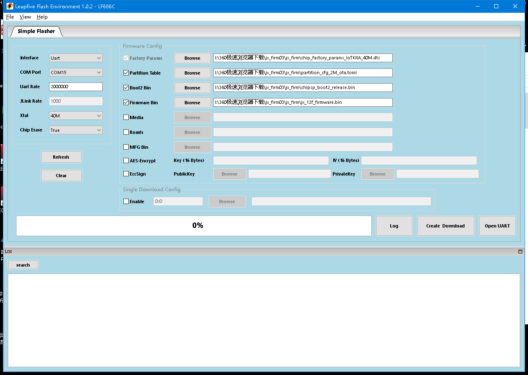The height and width of the screenshot is (375, 528).
Task: Tick the AES-Encrypt checkbox
Action: [126, 161]
